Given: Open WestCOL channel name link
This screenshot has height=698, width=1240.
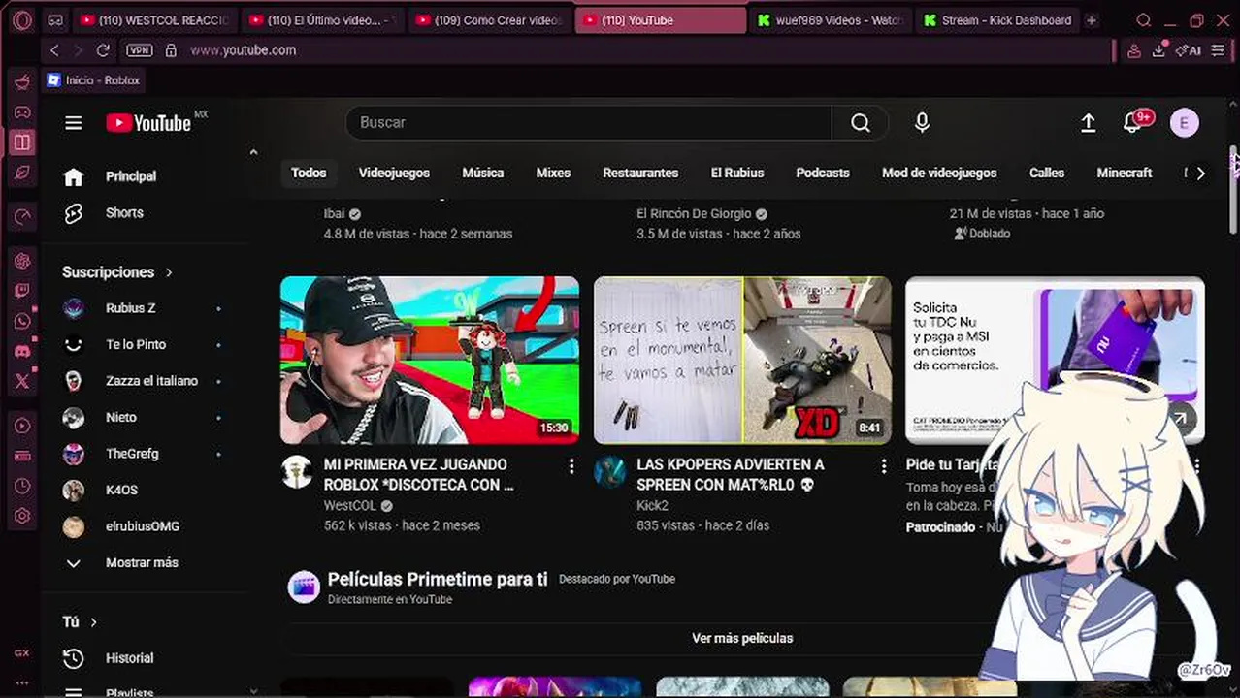Looking at the screenshot, I should 350,505.
